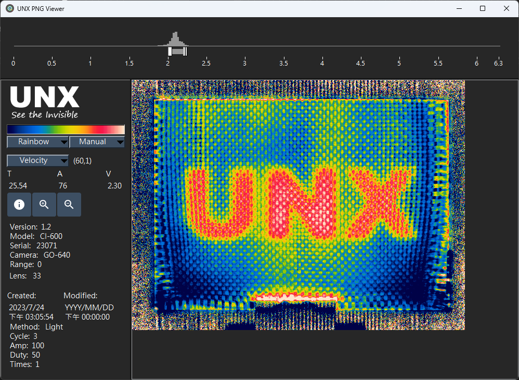Open the Rainbow colormap dropdown

pyautogui.click(x=38, y=142)
